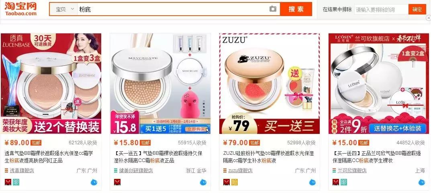Open the MAYCREATE cushion product image
Viewport: 431px width, 193px height.
(160, 83)
